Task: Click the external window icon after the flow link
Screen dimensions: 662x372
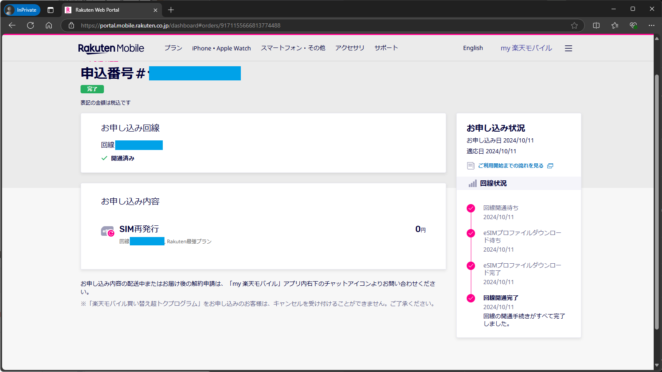Action: pos(550,166)
